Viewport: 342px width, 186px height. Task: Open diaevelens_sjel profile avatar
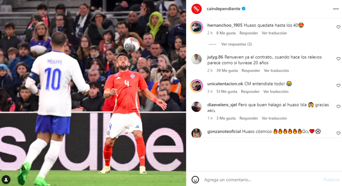pos(196,107)
